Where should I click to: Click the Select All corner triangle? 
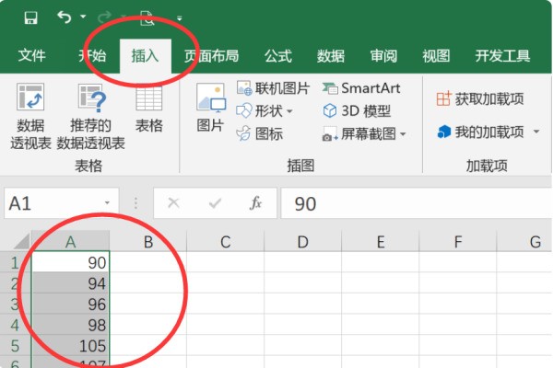22,241
